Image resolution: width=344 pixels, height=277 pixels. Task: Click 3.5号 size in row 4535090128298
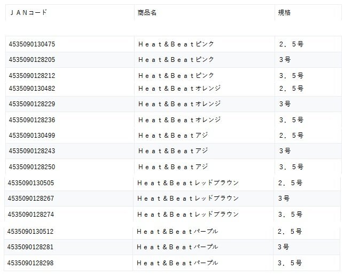click(x=290, y=263)
